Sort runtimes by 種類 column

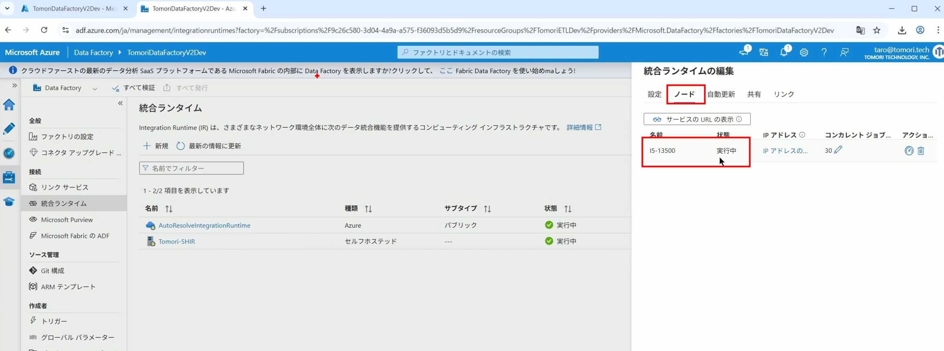click(368, 209)
